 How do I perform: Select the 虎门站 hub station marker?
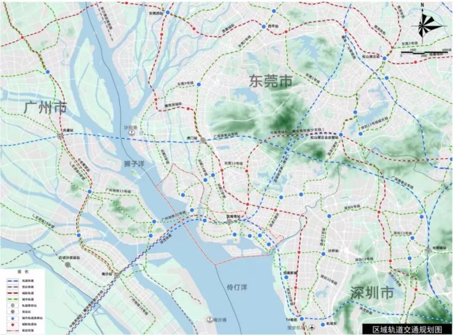click(x=203, y=140)
